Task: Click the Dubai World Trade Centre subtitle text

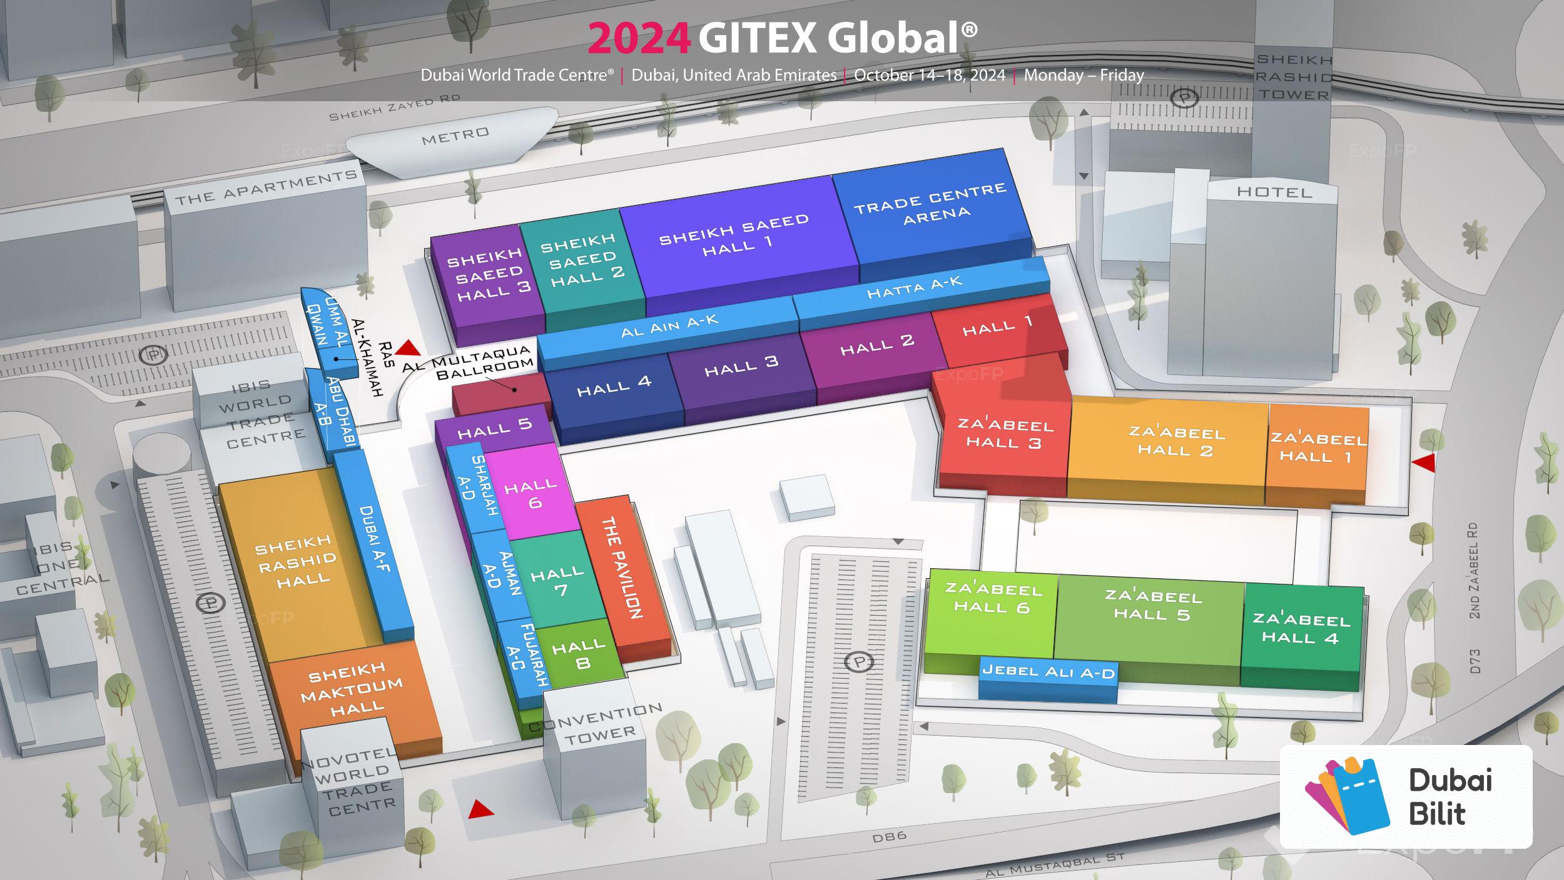Action: tap(517, 75)
